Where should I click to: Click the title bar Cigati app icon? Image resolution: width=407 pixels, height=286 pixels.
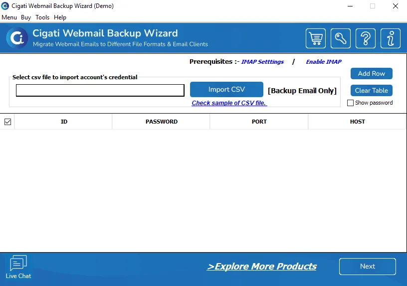[x=5, y=5]
